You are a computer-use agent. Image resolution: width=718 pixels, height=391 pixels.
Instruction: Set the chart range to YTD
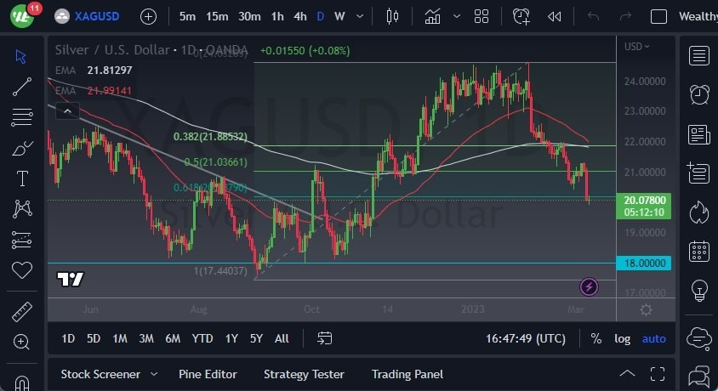[x=202, y=338]
